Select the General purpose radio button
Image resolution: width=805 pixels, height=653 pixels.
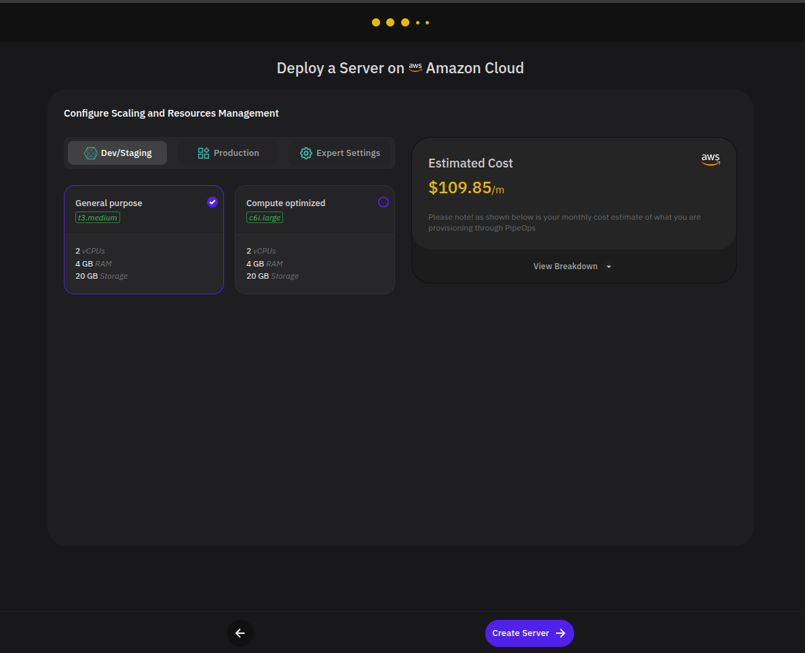tap(212, 202)
